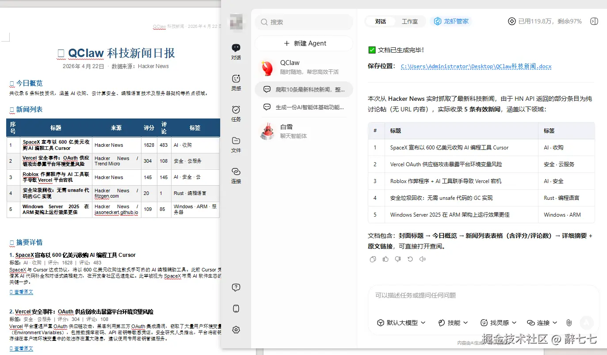Click chat table row 'Roblox 作弊程序 + AI 工具联手导致 Vercel 宕机'

point(481,181)
